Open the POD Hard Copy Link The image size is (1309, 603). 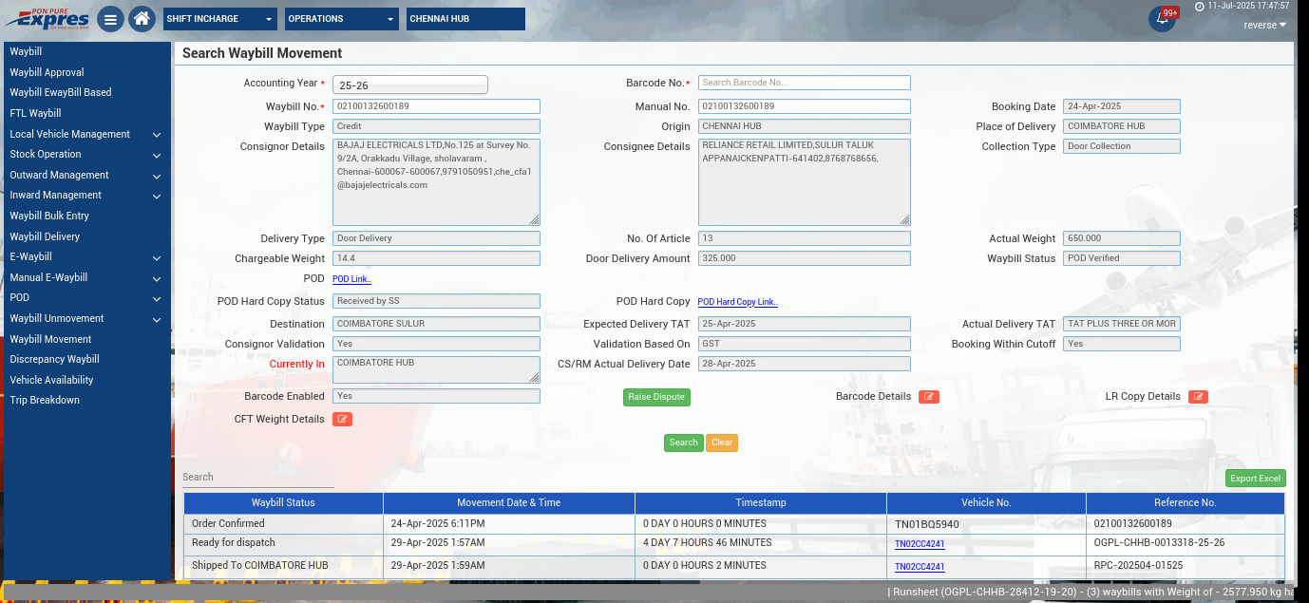(x=737, y=302)
